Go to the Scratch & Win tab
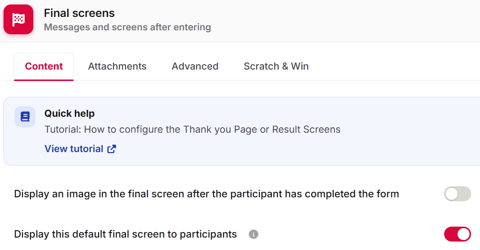 coord(276,66)
